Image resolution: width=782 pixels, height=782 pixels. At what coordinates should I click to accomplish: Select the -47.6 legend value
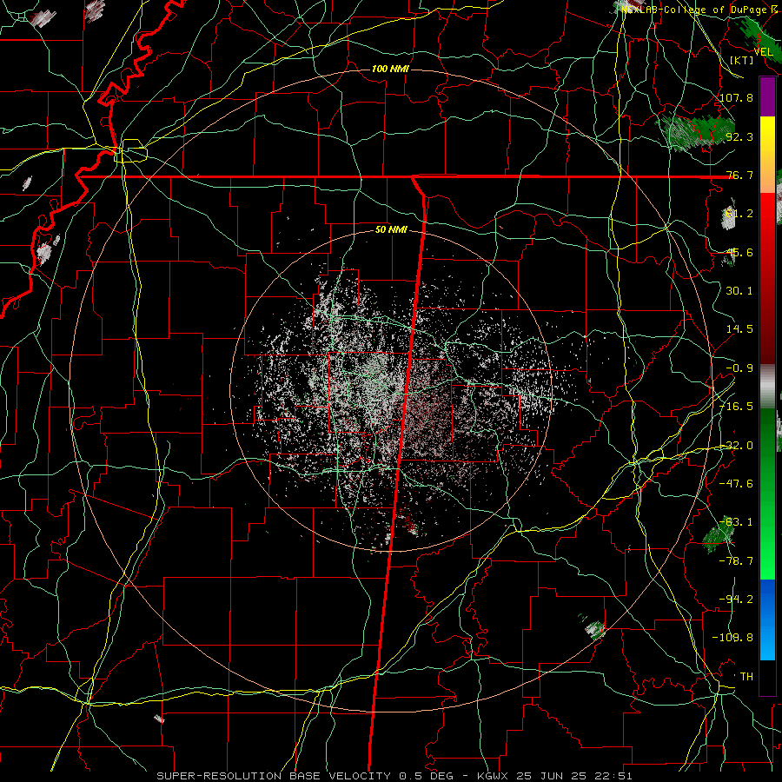(x=737, y=484)
